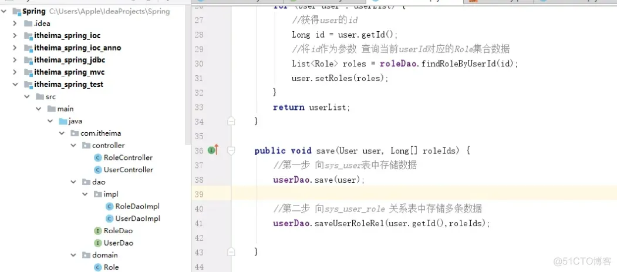
Task: Click the itheima_spring_test module icon
Action: tap(28, 85)
